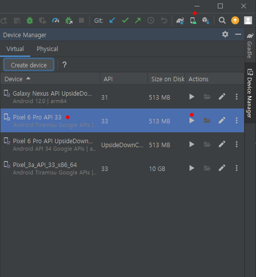Maximize the Android Studio window
Screen dimensions: 256x277
(x=220, y=6)
